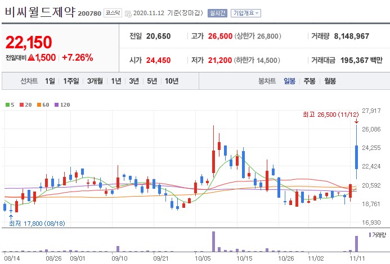The width and height of the screenshot is (390, 264).
Task: Click the 2020.11.12 기준(장마감) date text
Action: (168, 13)
